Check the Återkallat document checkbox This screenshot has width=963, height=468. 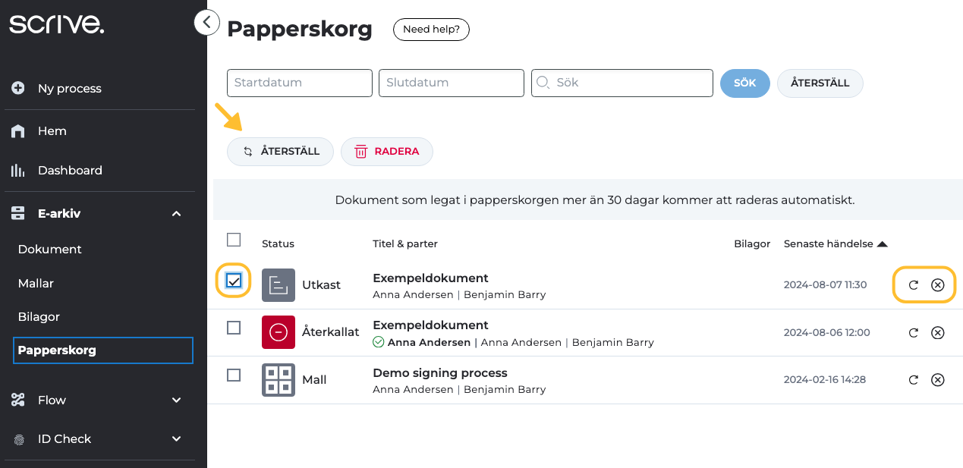(x=234, y=328)
